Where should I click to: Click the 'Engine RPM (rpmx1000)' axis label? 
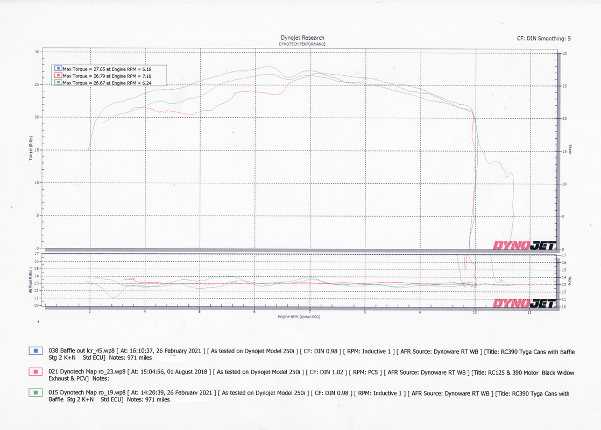pyautogui.click(x=299, y=317)
